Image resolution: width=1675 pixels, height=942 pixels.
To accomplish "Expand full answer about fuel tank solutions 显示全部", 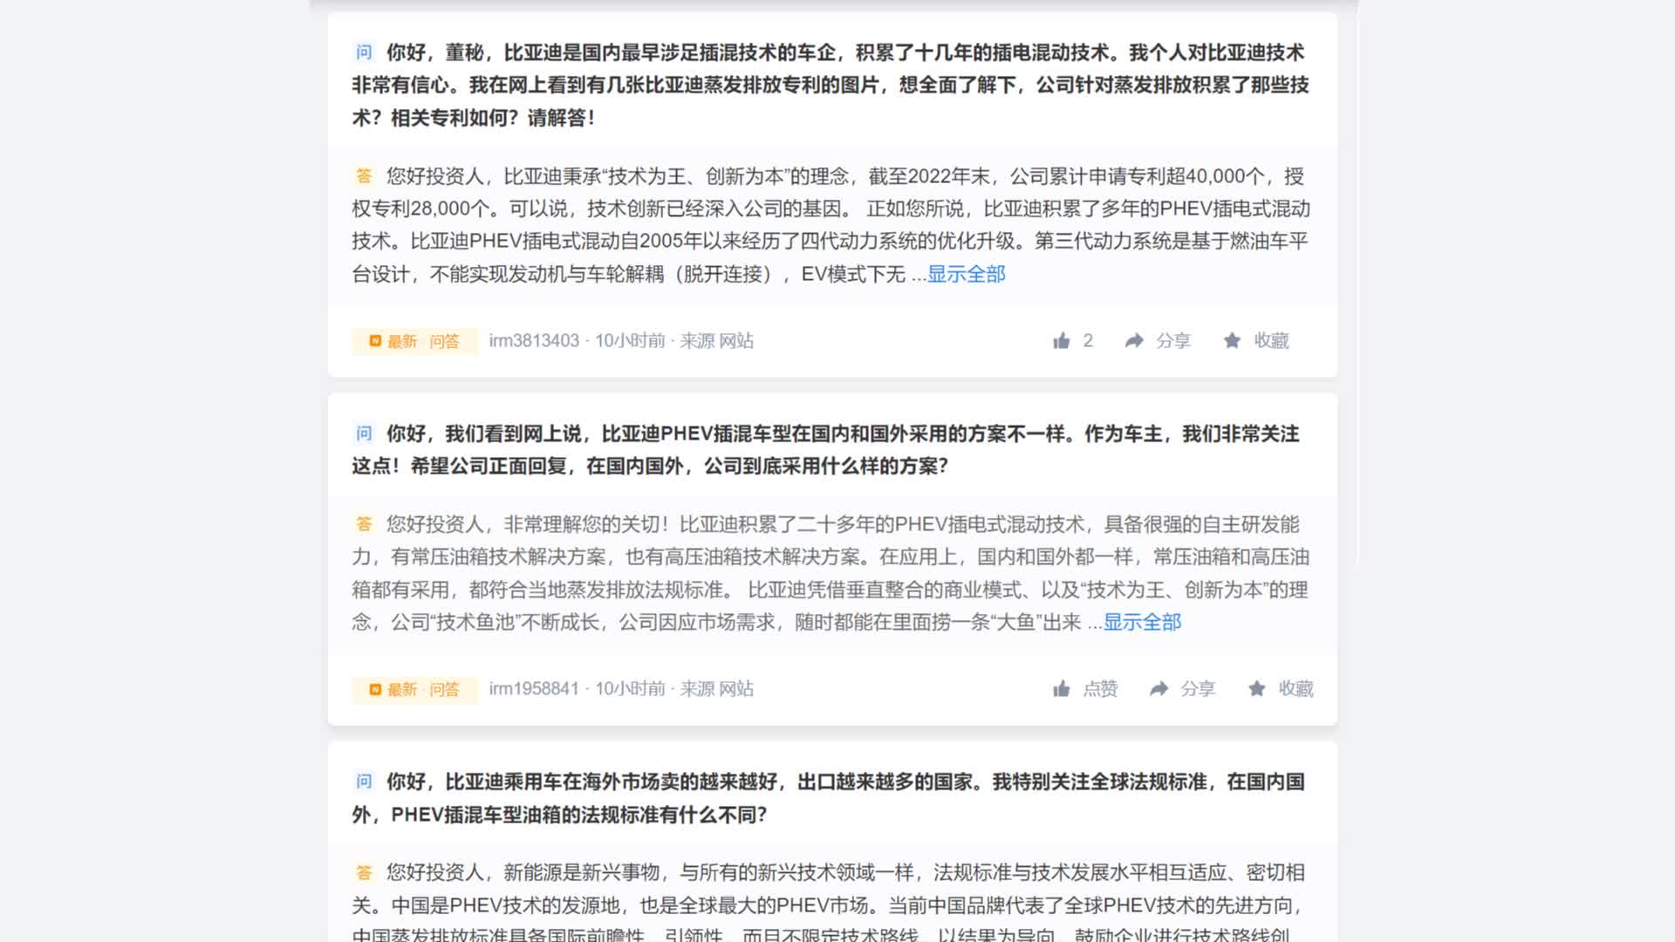I will coord(1142,623).
